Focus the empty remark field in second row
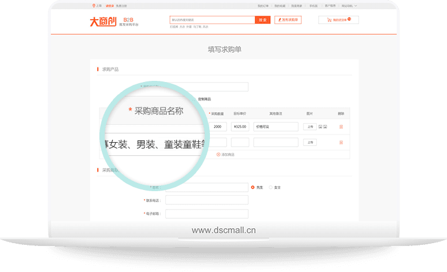The width and height of the screenshot is (447, 272). [x=276, y=143]
